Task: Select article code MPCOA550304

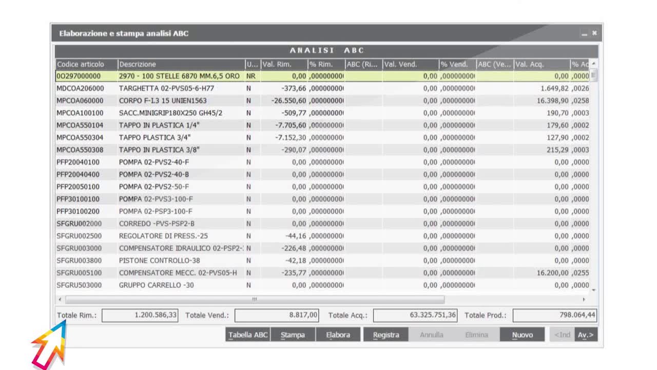Action: coord(80,138)
